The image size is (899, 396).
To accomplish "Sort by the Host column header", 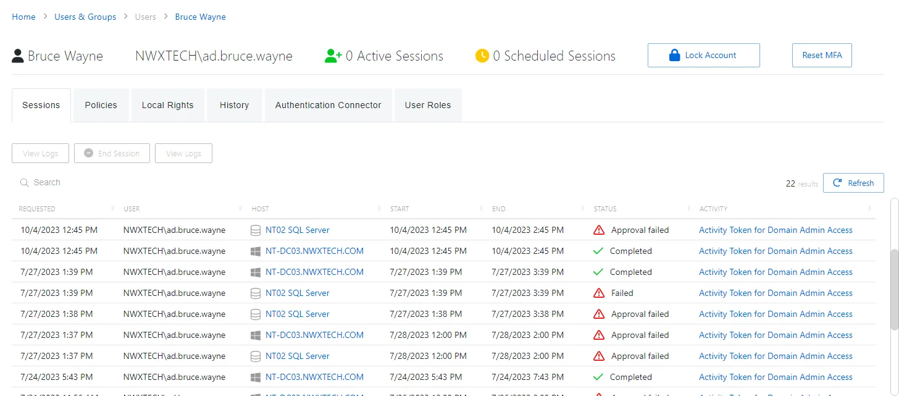I will (261, 209).
